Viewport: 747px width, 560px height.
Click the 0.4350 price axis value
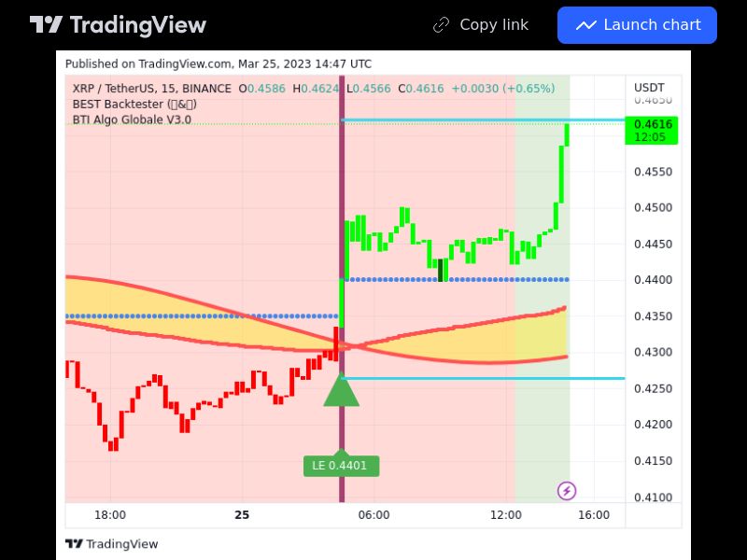click(x=653, y=316)
